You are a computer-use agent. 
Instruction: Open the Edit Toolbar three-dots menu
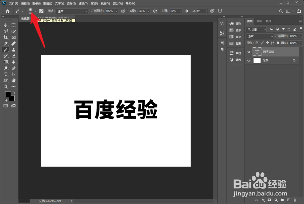(x=14, y=86)
